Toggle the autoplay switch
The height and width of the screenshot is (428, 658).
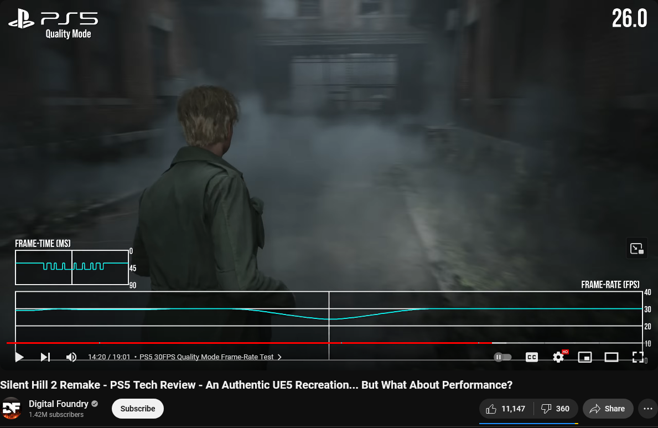pos(502,357)
